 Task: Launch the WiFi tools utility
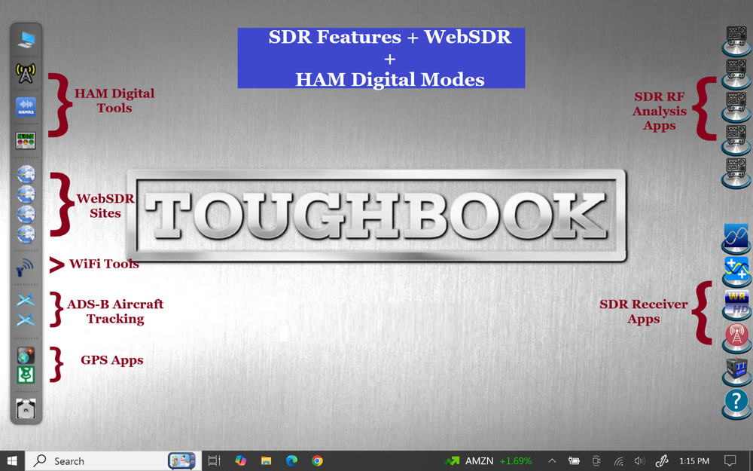coord(26,265)
